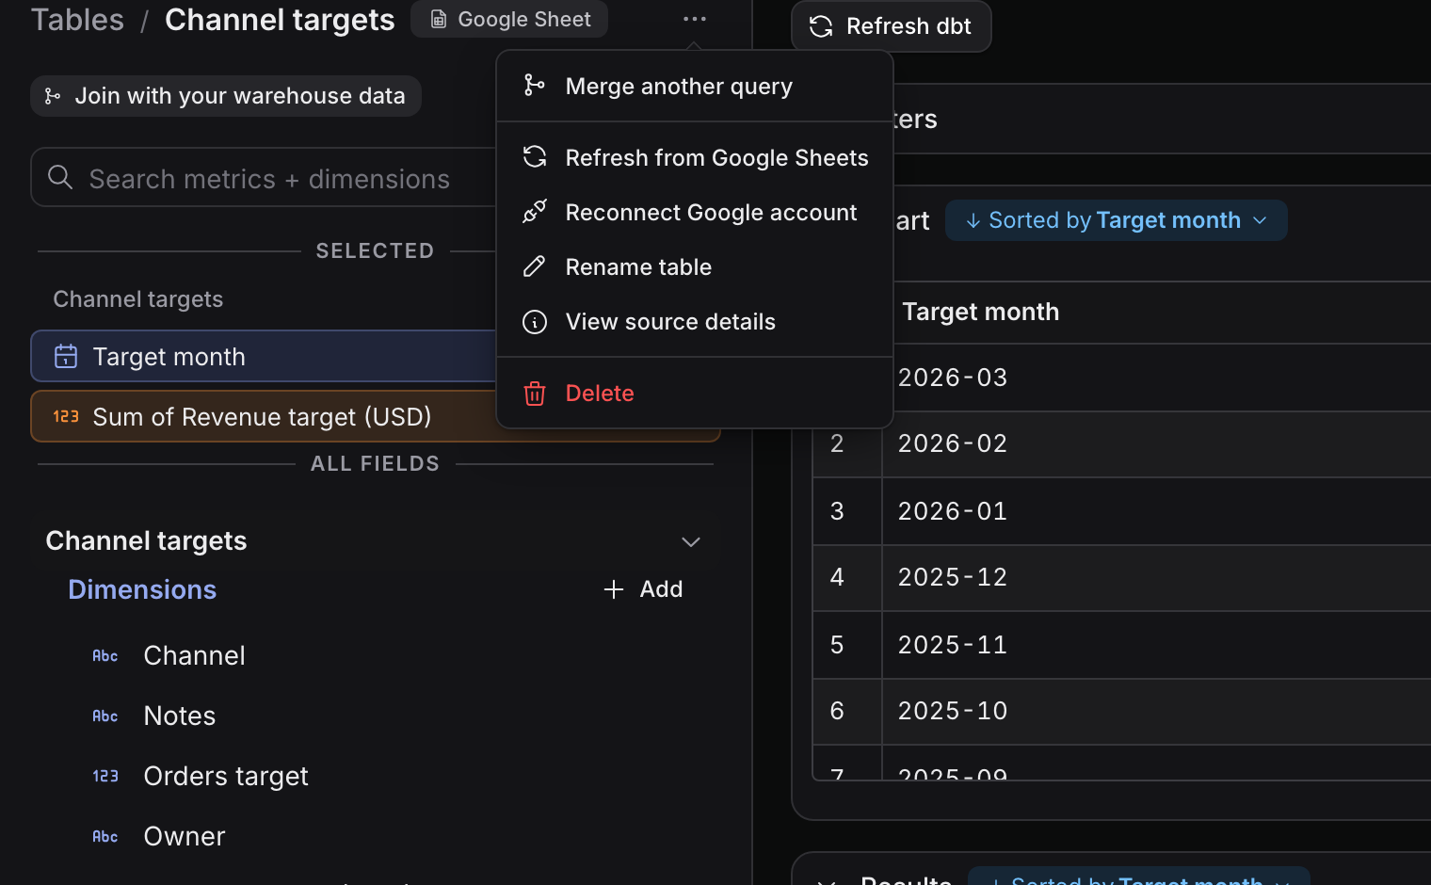Select the Notes dimension name
The height and width of the screenshot is (885, 1431).
point(180,716)
